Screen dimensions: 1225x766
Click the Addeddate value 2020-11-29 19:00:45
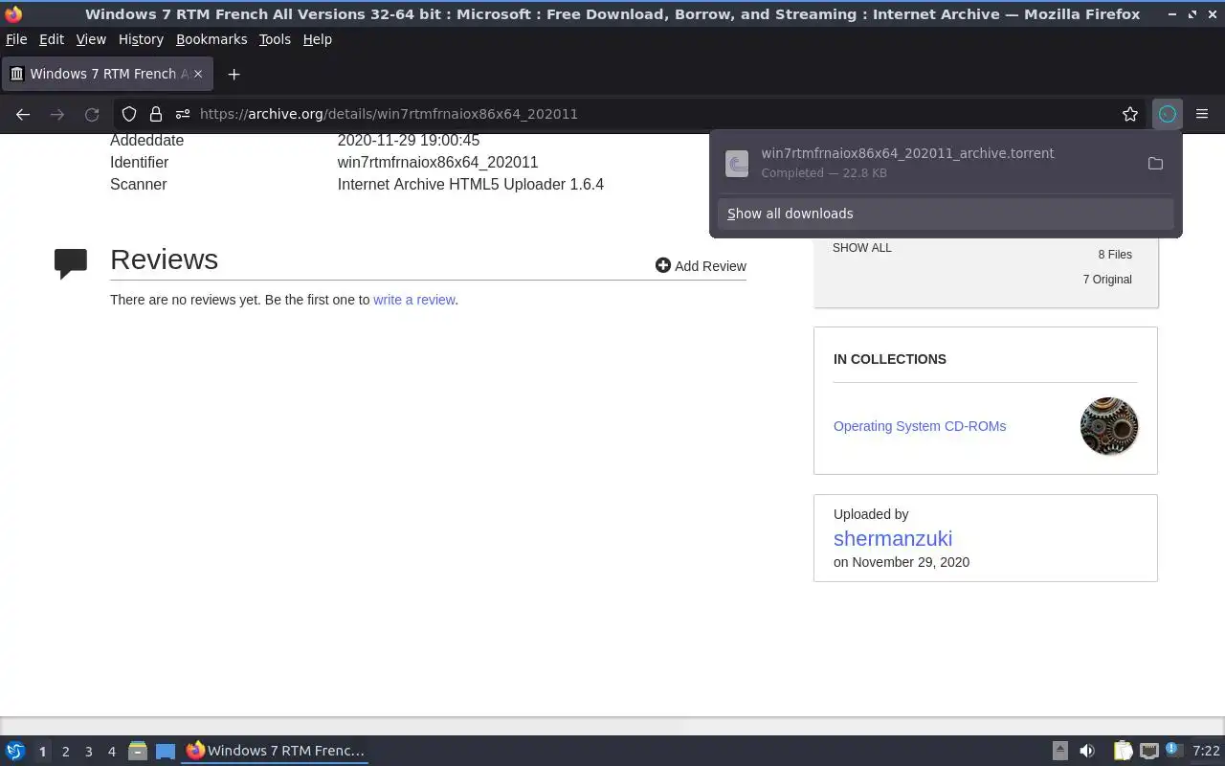click(409, 141)
